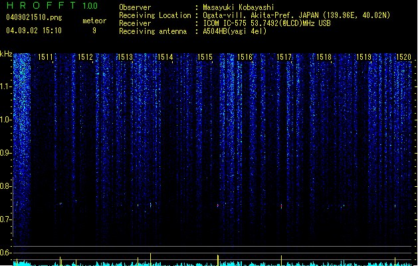The height and width of the screenshot is (266, 418).
Task: Click the 1516 time label
Action: click(245, 57)
